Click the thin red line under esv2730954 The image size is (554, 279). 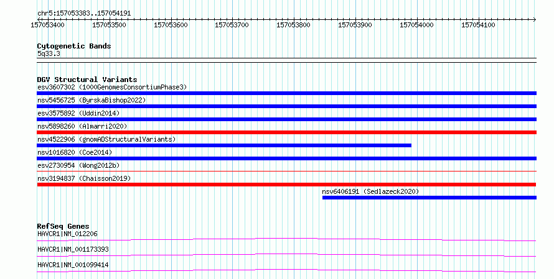tap(286, 172)
